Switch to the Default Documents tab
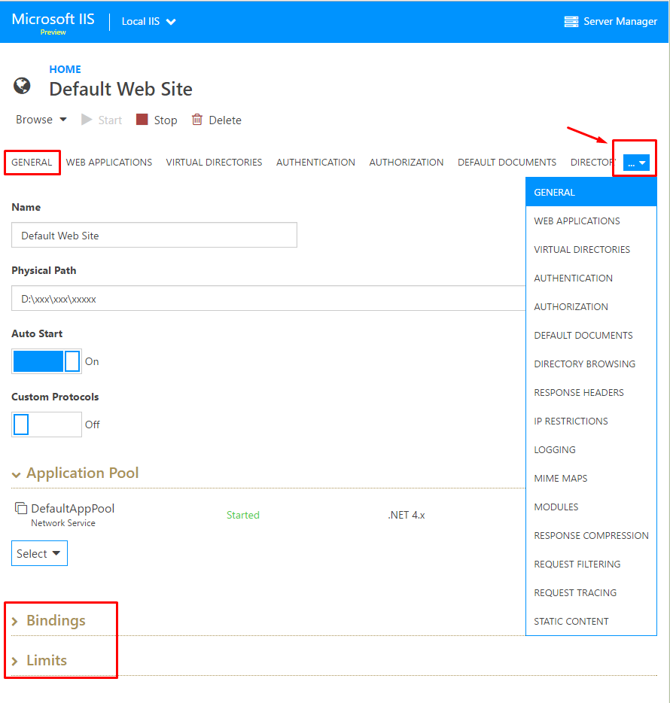 click(507, 163)
